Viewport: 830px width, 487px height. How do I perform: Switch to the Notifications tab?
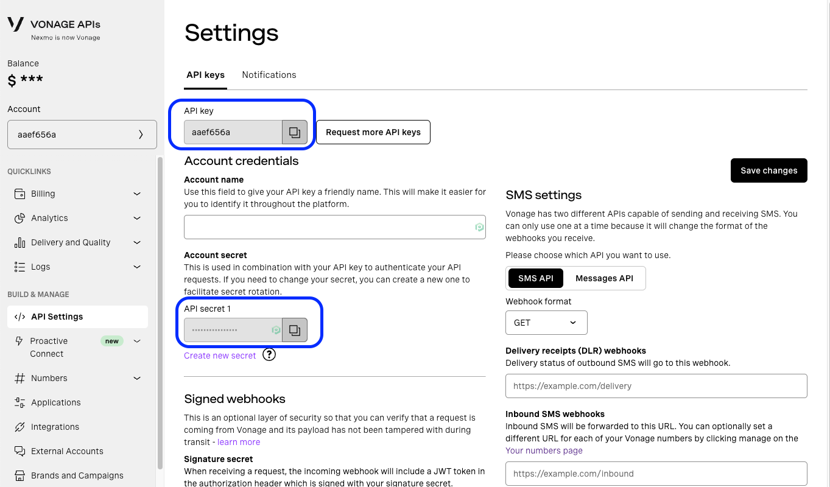[269, 75]
